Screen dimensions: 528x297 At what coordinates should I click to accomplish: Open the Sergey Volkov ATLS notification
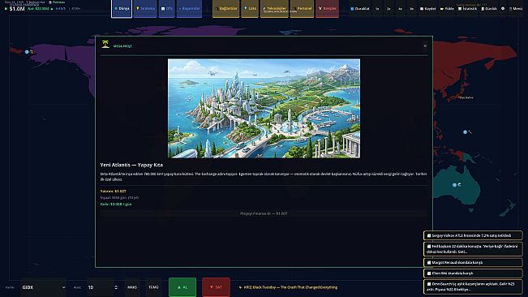tap(473, 235)
